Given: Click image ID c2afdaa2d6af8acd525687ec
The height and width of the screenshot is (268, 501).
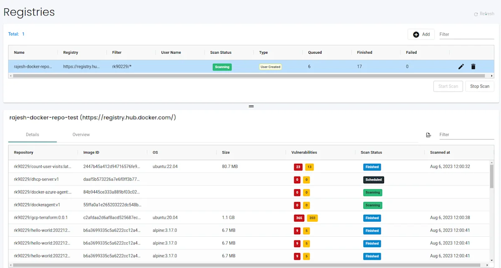Looking at the screenshot, I should (x=112, y=218).
